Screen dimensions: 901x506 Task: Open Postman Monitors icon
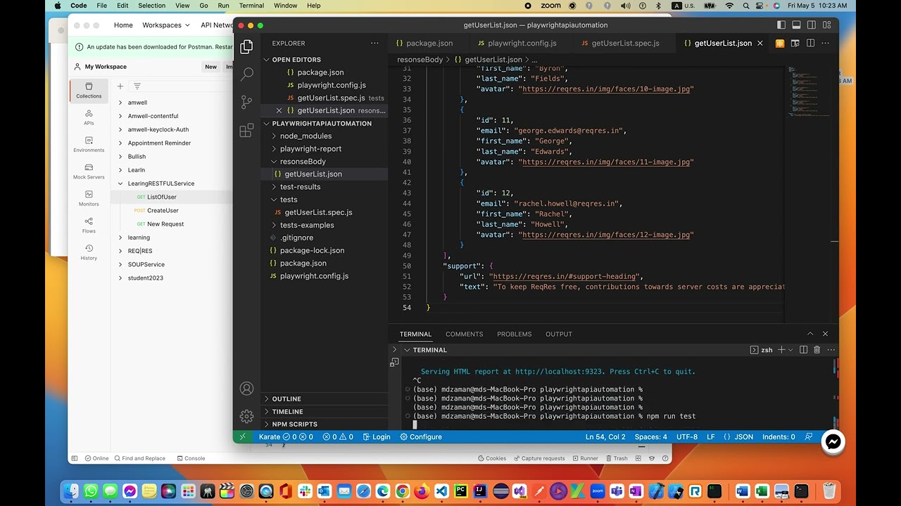click(89, 198)
